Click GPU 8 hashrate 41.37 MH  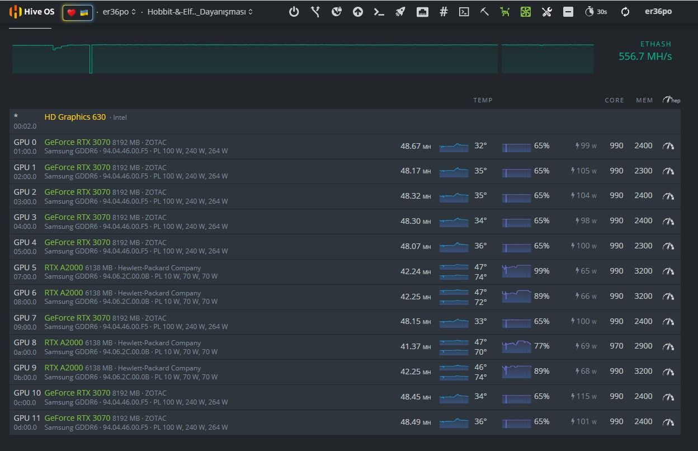coord(416,346)
